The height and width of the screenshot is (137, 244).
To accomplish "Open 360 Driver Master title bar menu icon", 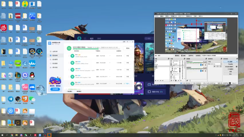I will click(127, 42).
